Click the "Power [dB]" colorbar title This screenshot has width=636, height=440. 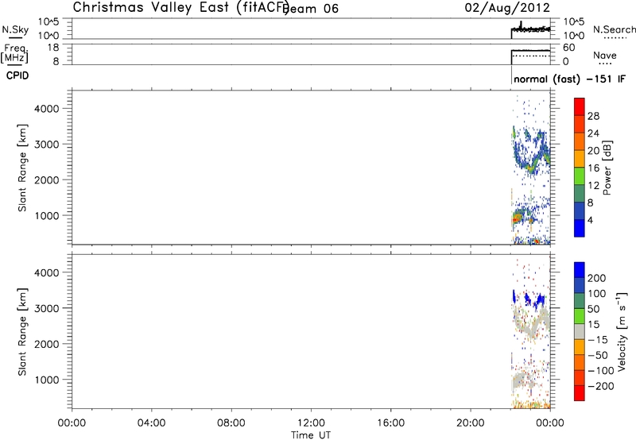pos(607,168)
